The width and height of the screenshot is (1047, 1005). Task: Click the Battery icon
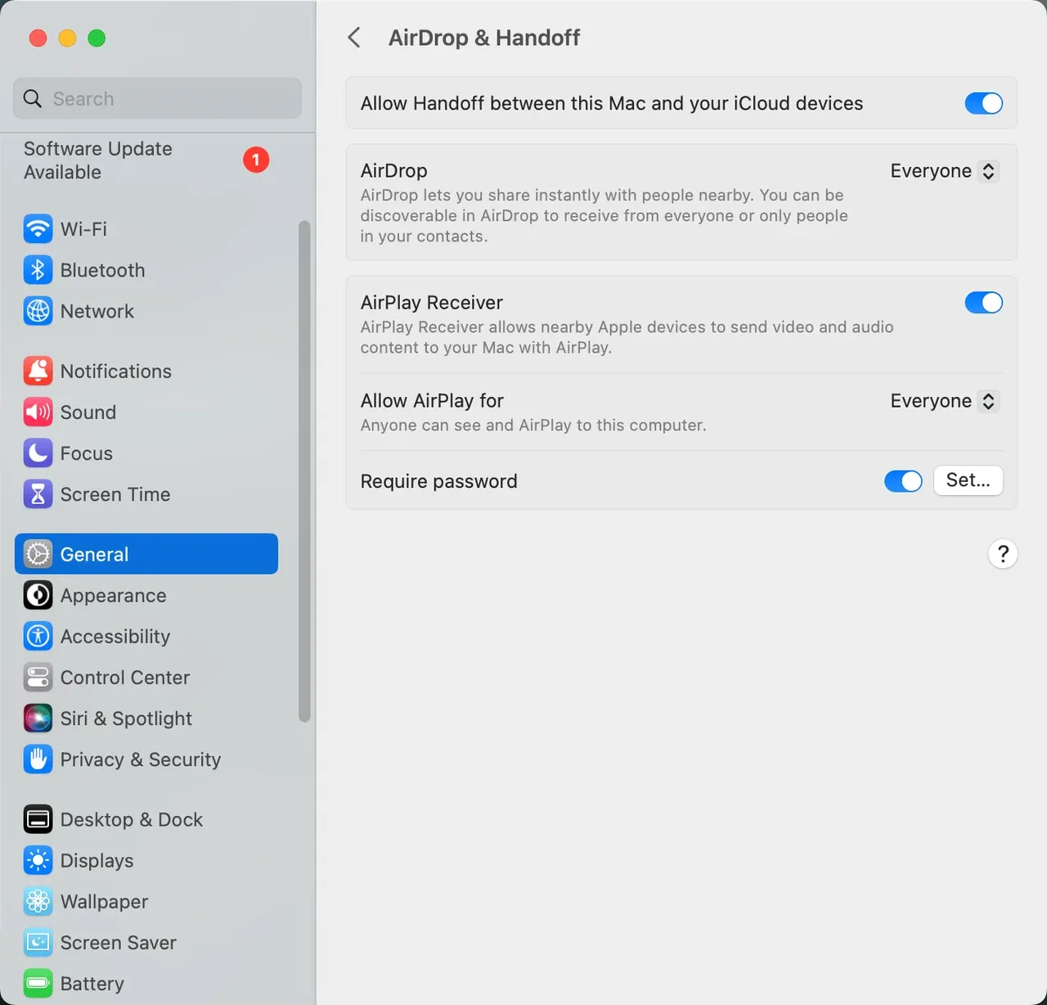coord(38,984)
